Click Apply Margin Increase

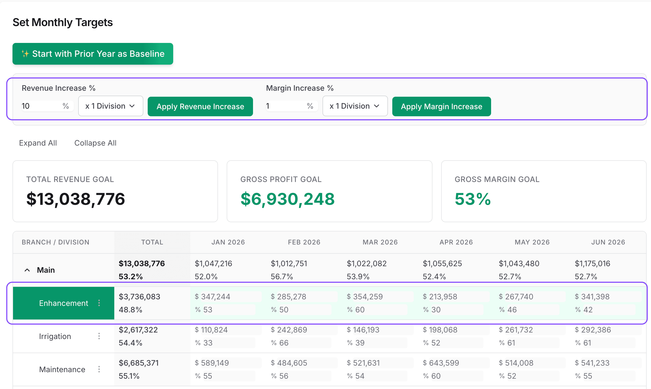coord(441,106)
